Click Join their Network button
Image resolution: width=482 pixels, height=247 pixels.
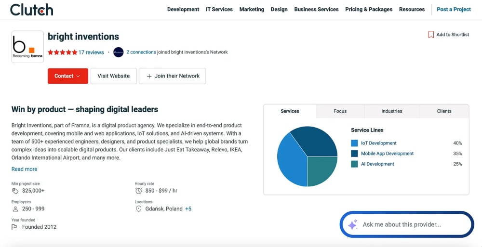(173, 76)
